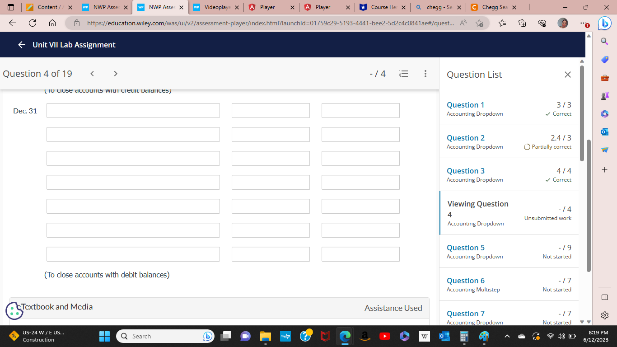Open Edge Settings and more menu
This screenshot has width=617, height=347.
[x=584, y=23]
